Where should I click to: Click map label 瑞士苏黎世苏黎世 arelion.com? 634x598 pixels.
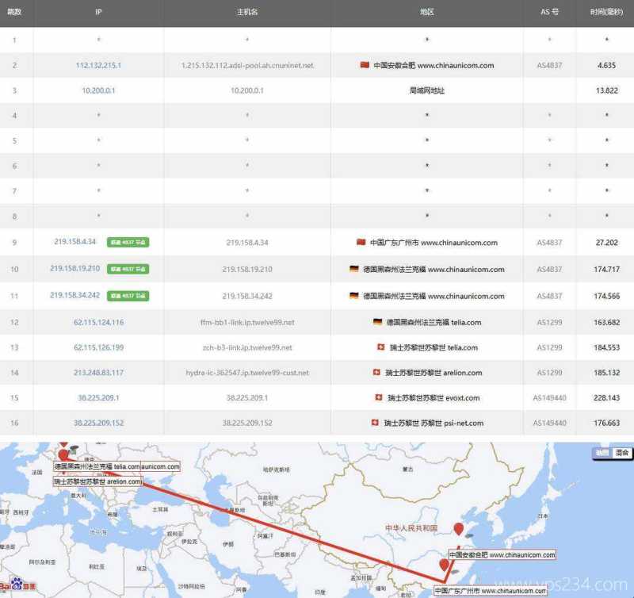coord(97,481)
